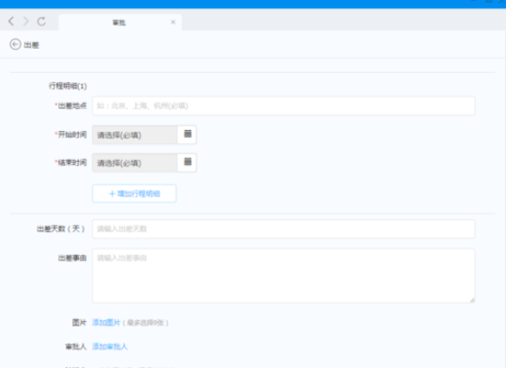Click the 出差天数(天) label
This screenshot has height=368, width=506.
pos(61,229)
